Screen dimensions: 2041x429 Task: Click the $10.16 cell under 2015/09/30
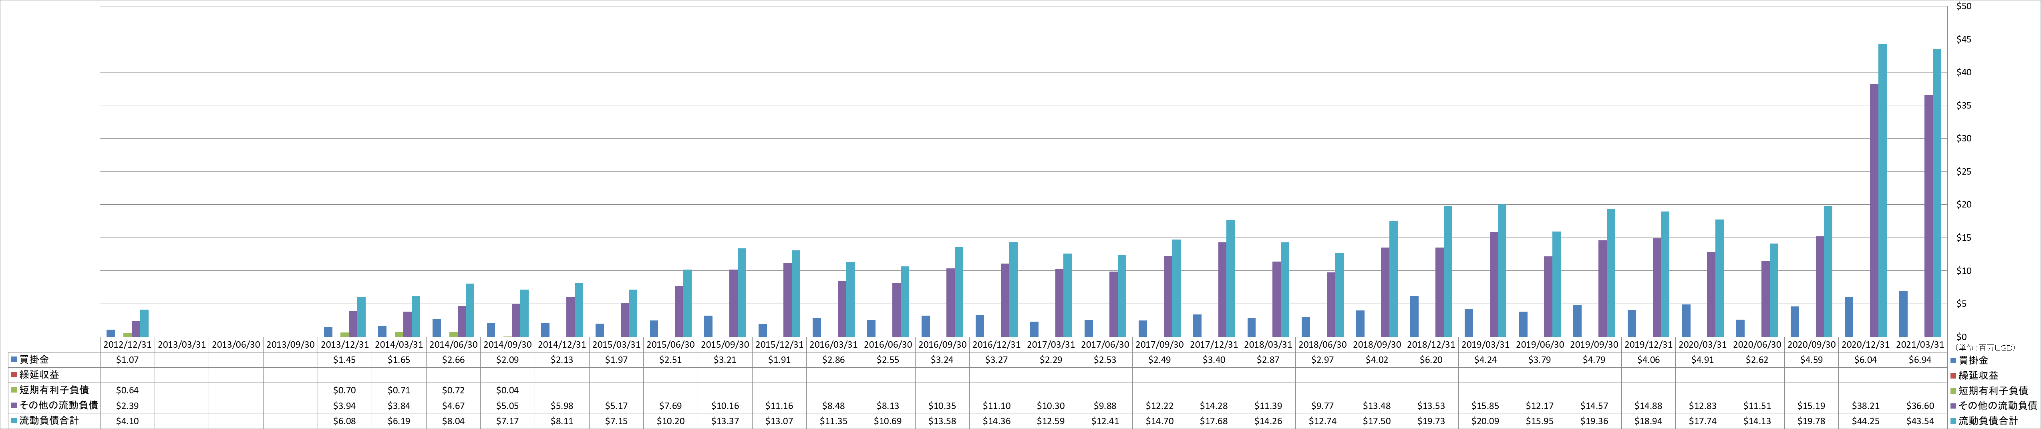pos(725,406)
